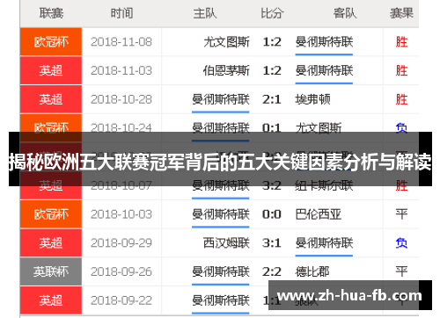Click the score 0:0

coord(272,214)
